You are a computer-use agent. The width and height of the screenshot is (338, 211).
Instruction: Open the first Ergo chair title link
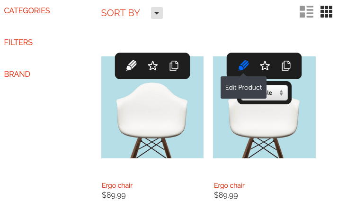(117, 185)
